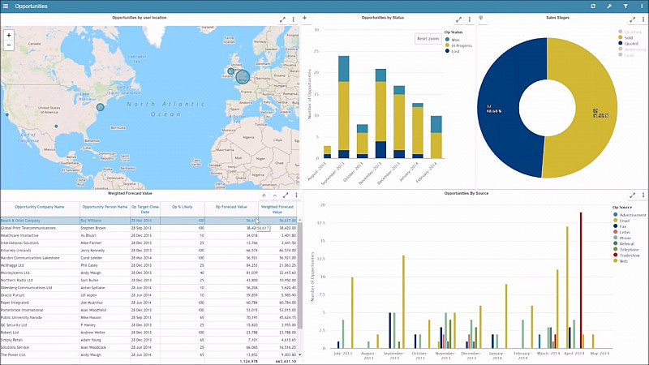Sort by Op Forecast Value column header
Viewport: 649px width, 365px height.
point(231,207)
